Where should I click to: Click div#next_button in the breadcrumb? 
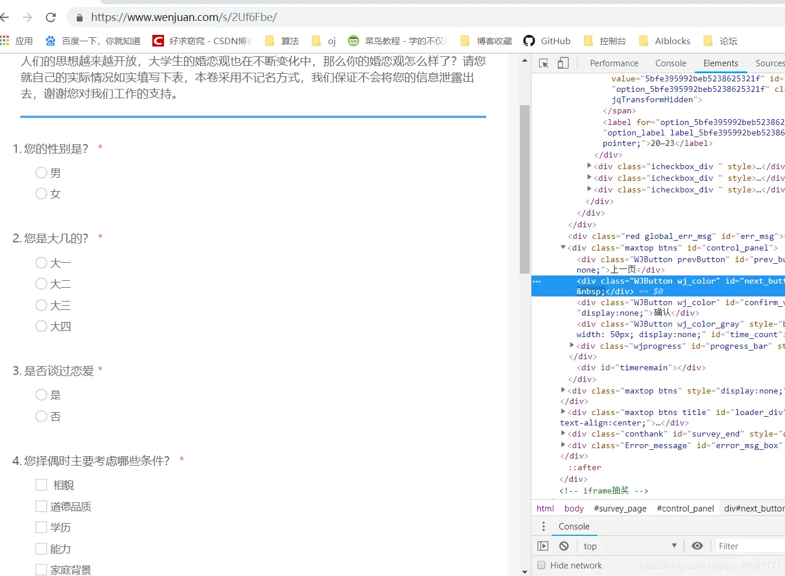coord(754,508)
